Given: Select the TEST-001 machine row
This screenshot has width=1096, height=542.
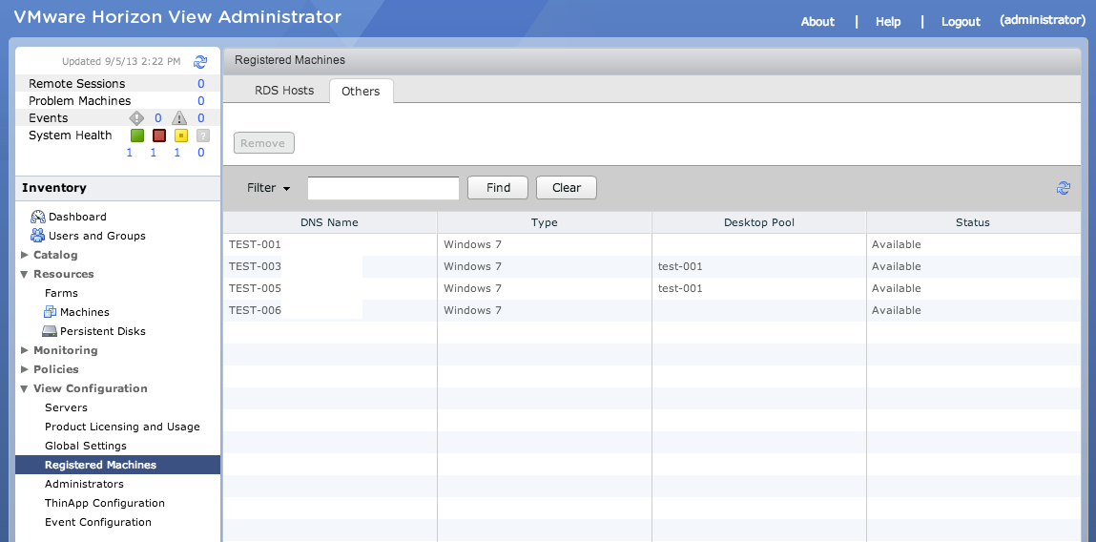Looking at the screenshot, I should 651,244.
